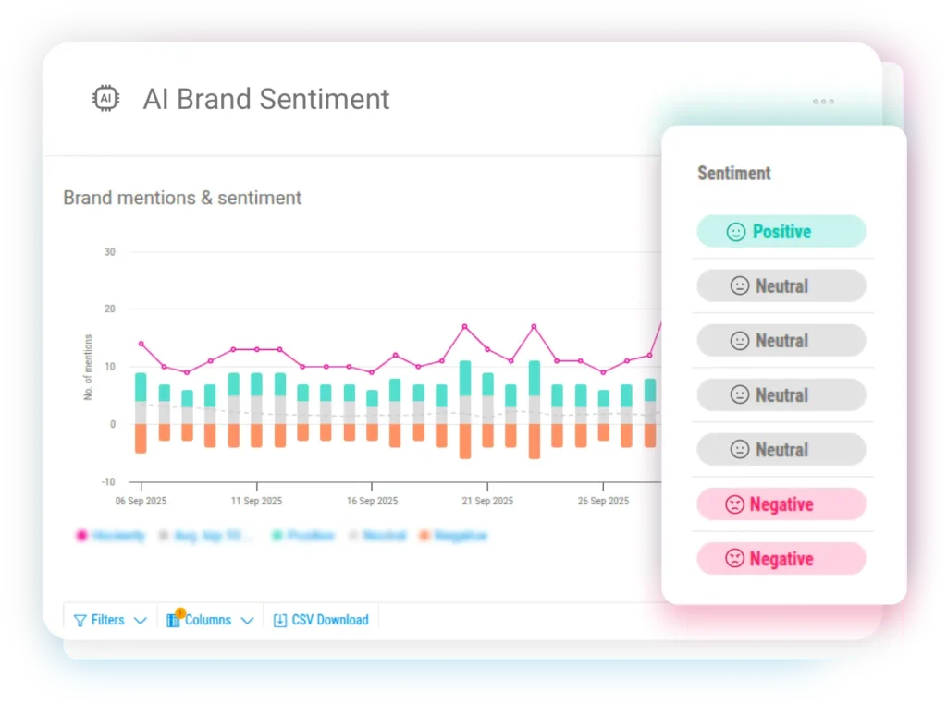This screenshot has width=947, height=703.
Task: Expand the Columns dropdown chevron
Action: coord(246,620)
